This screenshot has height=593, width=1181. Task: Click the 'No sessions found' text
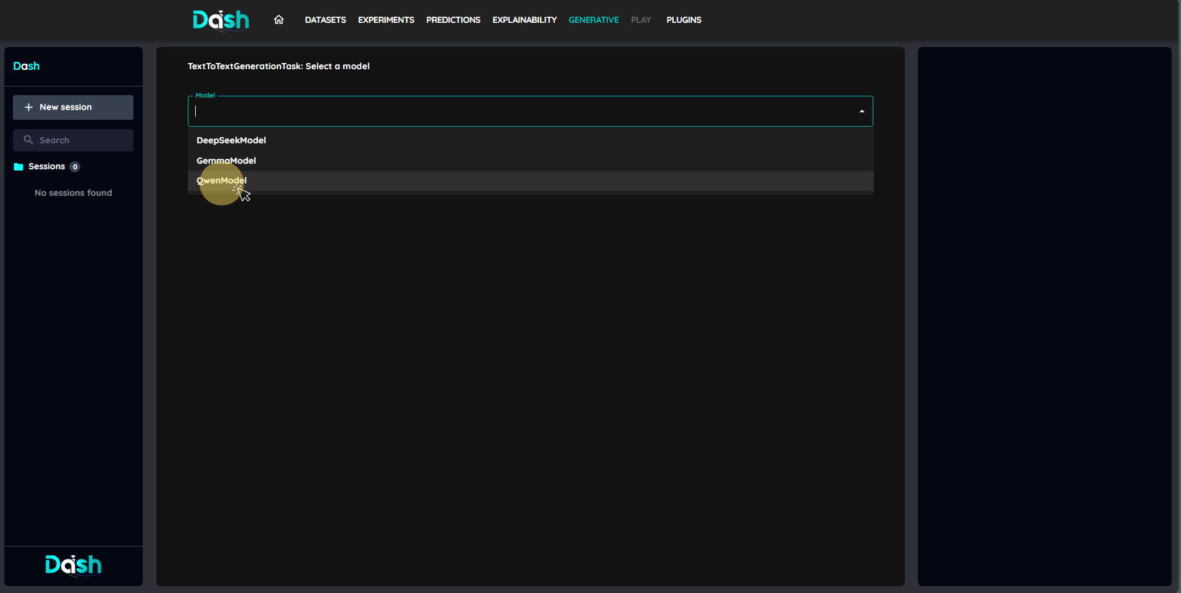click(x=74, y=193)
